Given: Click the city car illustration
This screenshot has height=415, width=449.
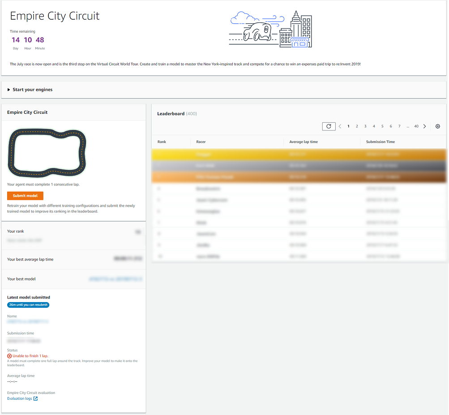Looking at the screenshot, I should [270, 29].
